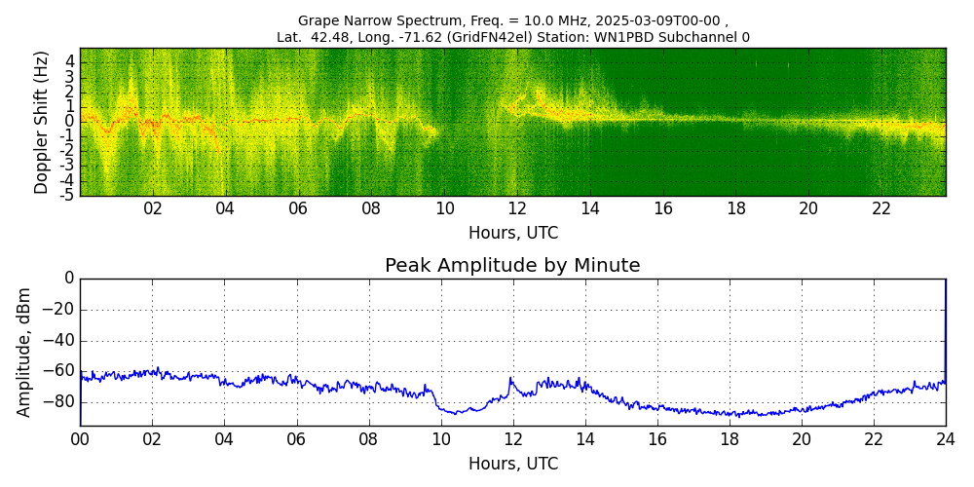Click the -80 tick on amplitude axis
Viewport: 974px width, 487px height.
click(x=58, y=401)
